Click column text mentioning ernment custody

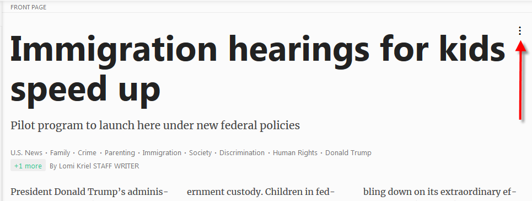click(x=261, y=192)
